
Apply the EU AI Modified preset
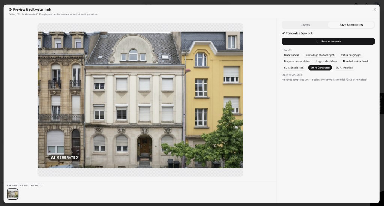(344, 68)
